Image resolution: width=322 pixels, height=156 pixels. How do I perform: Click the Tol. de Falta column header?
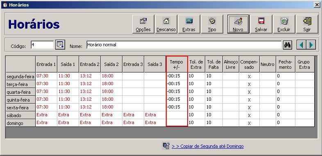coord(214,64)
